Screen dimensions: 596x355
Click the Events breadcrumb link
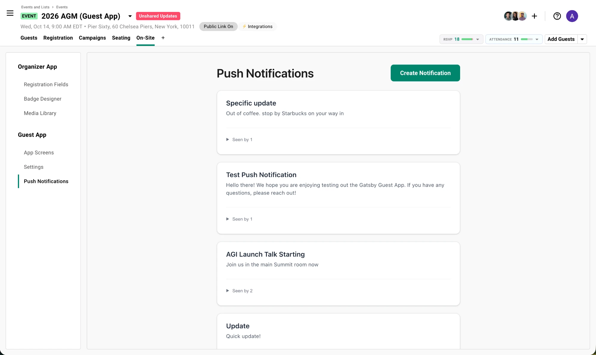tap(62, 7)
